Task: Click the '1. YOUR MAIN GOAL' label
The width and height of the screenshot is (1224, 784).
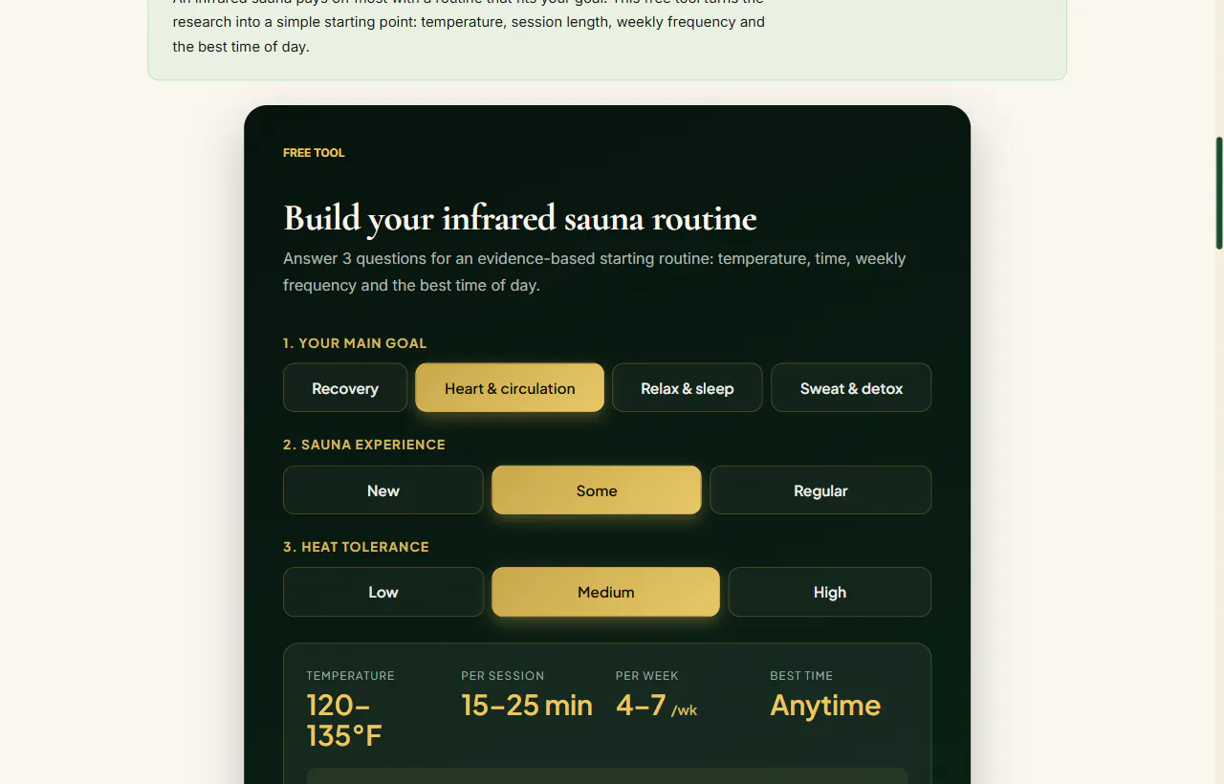Action: click(x=355, y=343)
